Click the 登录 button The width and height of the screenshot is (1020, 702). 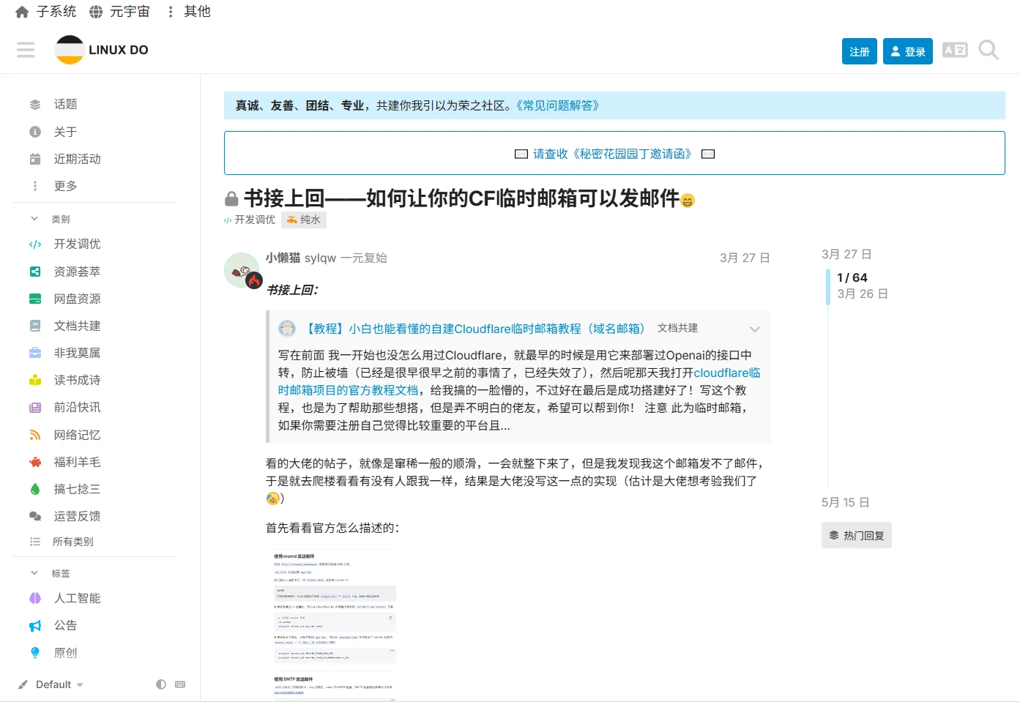(x=908, y=51)
